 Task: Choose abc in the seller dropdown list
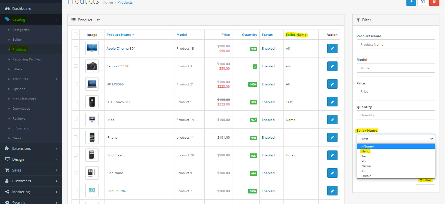[x=396, y=161]
